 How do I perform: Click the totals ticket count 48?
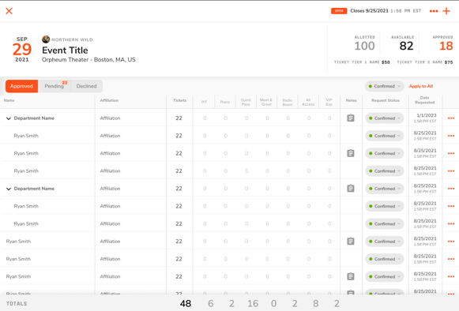pyautogui.click(x=186, y=304)
